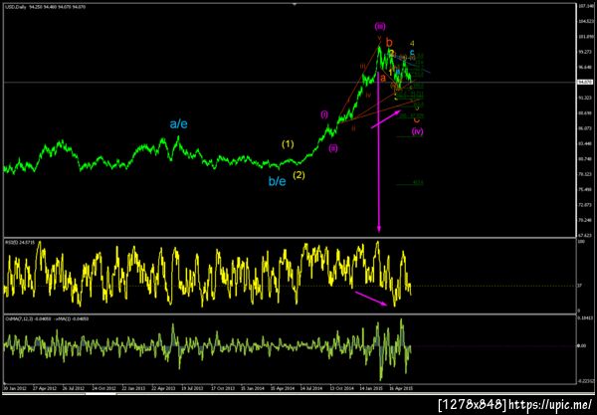This screenshot has width=597, height=415.
Task: Select the blue 'b/e' wave label
Action: tap(278, 181)
